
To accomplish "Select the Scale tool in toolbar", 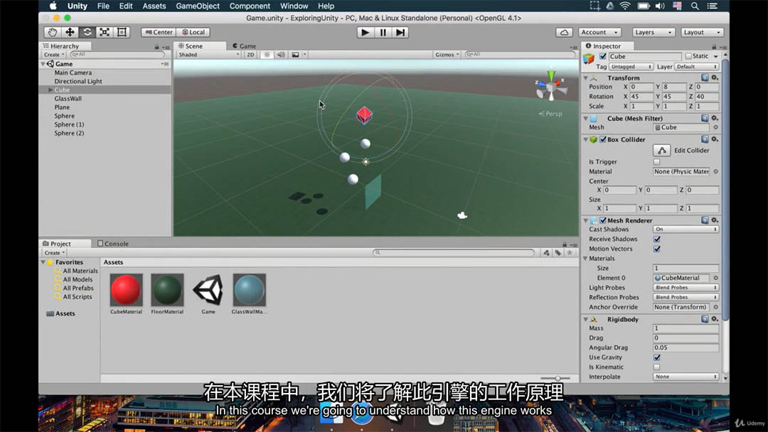I will 105,32.
